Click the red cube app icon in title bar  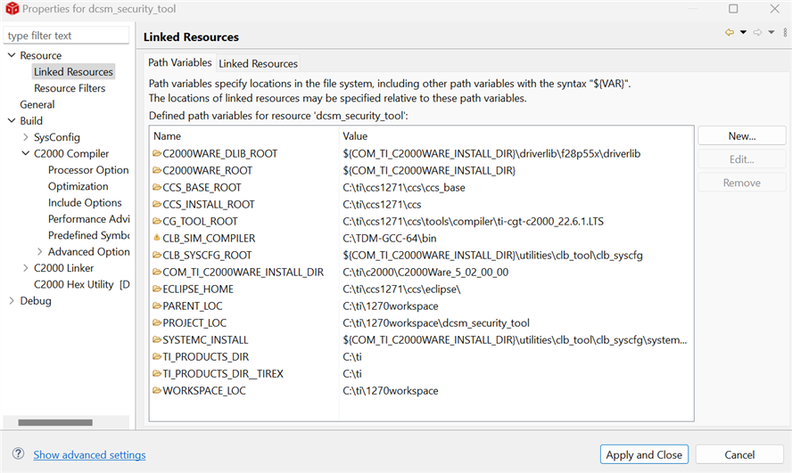(12, 9)
